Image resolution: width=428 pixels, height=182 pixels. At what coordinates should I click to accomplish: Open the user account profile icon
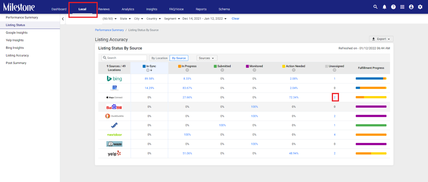click(x=411, y=7)
